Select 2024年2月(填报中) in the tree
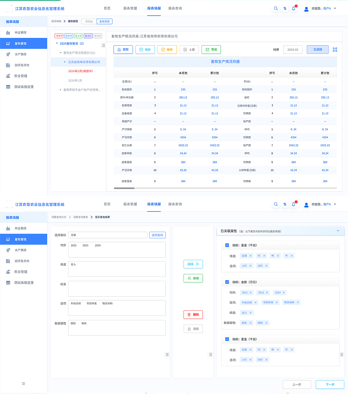The width and height of the screenshot is (348, 394). click(x=80, y=71)
